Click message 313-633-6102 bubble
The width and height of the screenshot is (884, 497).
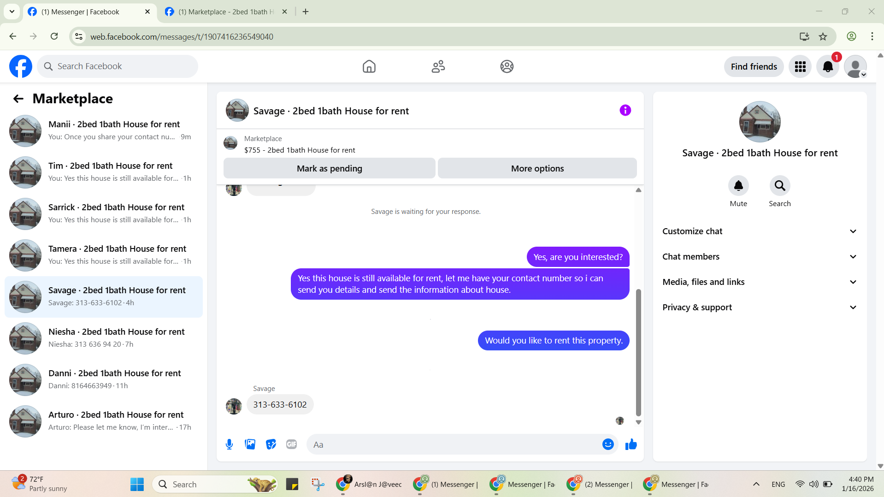[x=280, y=404]
